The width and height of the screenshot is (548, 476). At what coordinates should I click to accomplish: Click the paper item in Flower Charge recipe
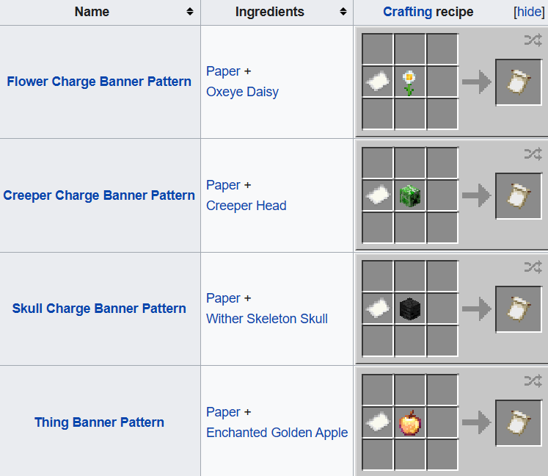point(378,82)
